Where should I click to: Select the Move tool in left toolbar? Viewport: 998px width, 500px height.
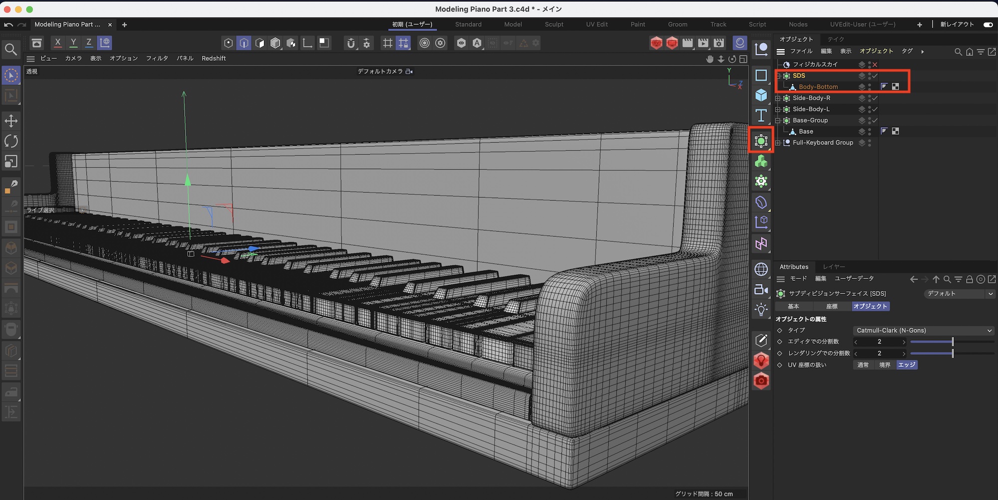click(11, 121)
